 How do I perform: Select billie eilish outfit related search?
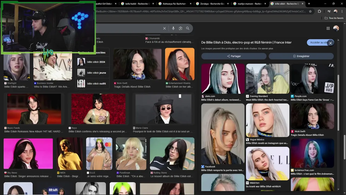click(93, 83)
